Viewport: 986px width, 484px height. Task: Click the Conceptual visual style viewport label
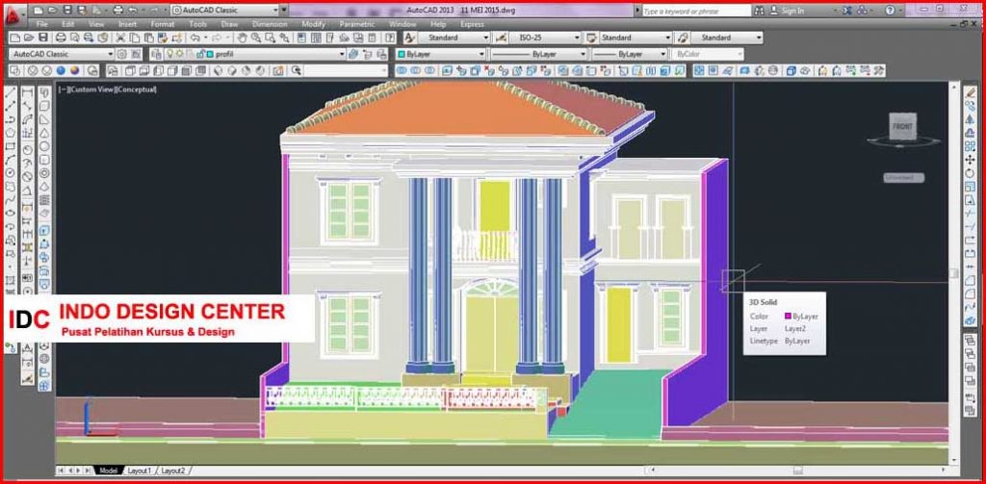click(134, 89)
